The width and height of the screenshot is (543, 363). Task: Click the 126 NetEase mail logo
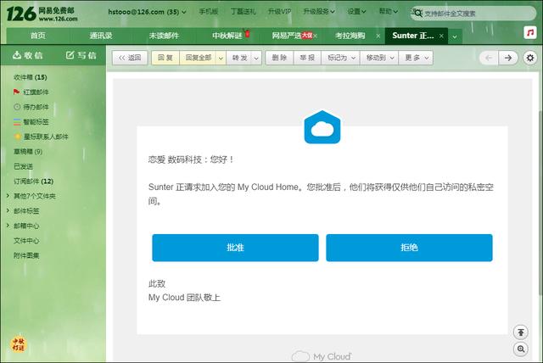(x=42, y=14)
